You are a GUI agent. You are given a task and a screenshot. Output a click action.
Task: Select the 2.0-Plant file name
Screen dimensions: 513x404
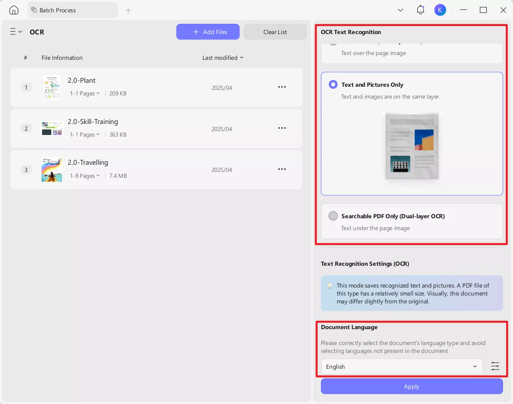pos(82,80)
